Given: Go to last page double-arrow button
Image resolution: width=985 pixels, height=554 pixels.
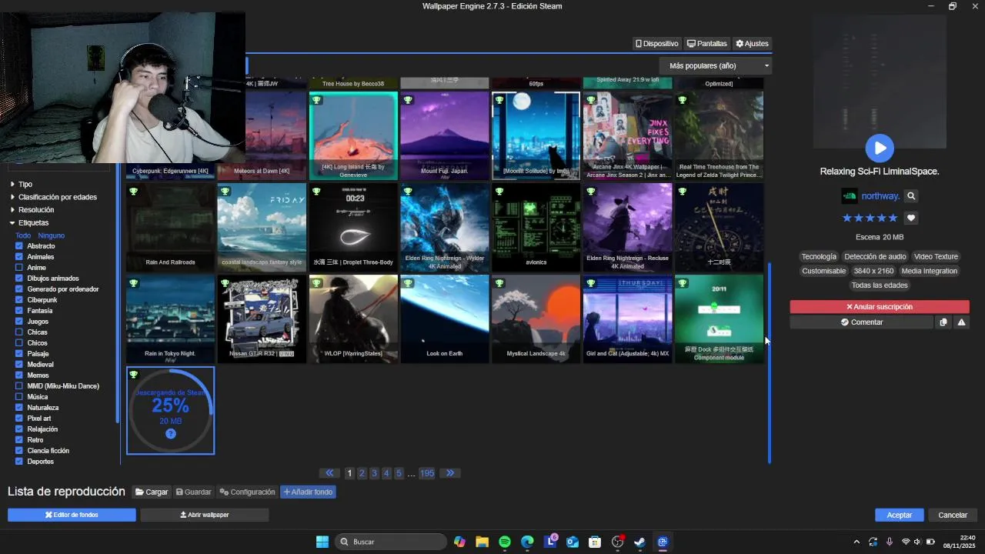Looking at the screenshot, I should pos(450,473).
